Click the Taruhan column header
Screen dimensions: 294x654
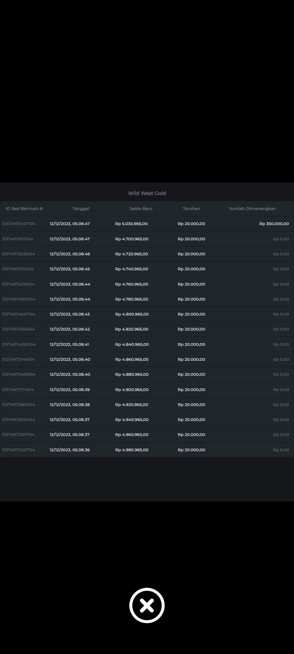coord(191,209)
